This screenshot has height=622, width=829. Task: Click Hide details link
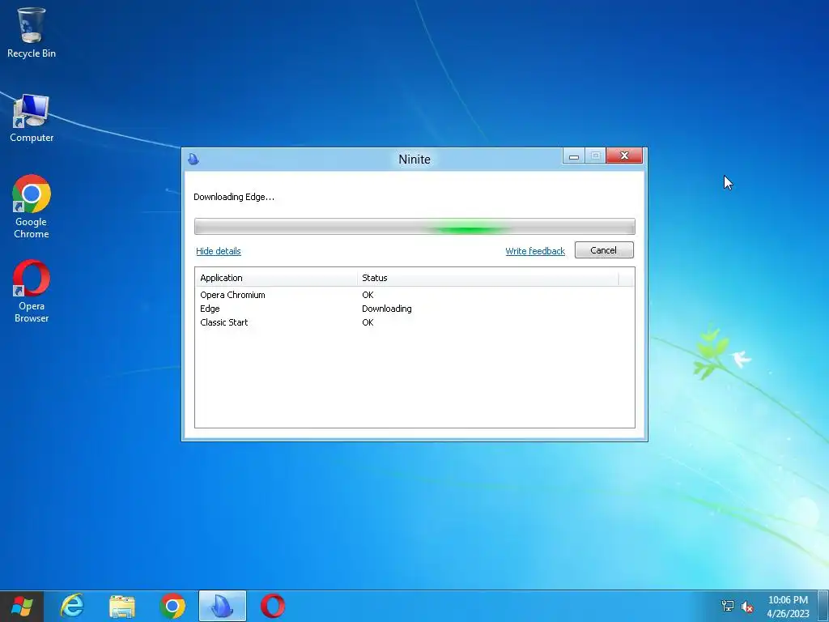[219, 251]
